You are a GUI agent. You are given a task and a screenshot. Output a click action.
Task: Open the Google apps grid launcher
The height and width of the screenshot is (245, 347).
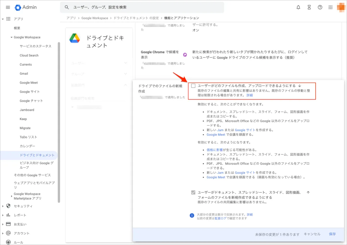331,7
